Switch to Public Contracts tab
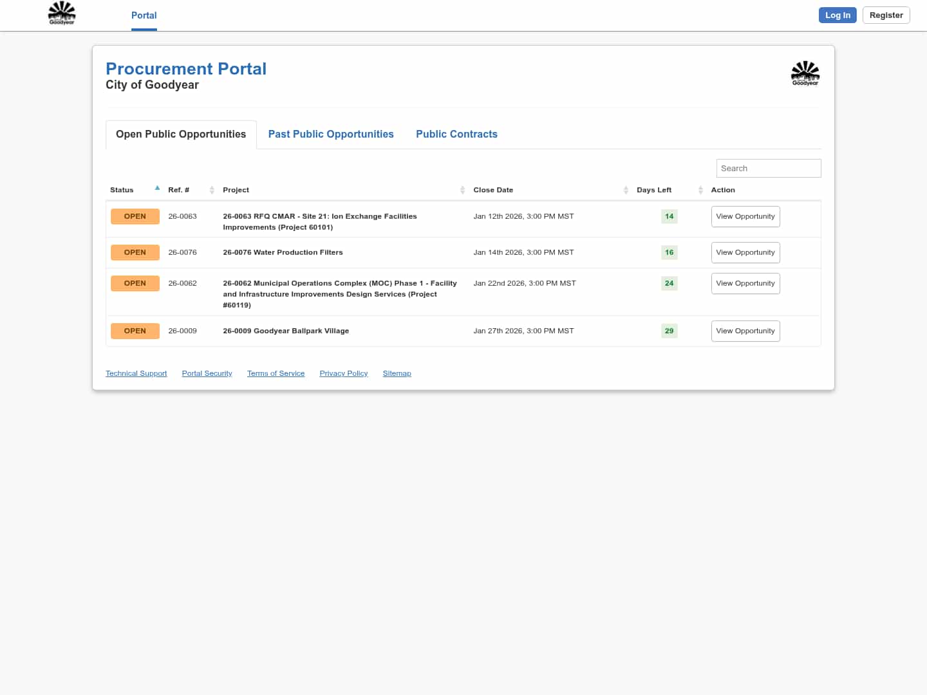The height and width of the screenshot is (695, 927). pos(456,134)
